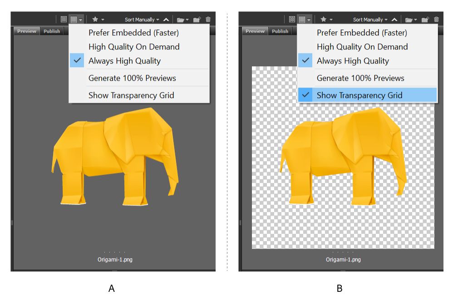This screenshot has width=453, height=295.
Task: Create a new folder in panel A
Action: tap(197, 20)
